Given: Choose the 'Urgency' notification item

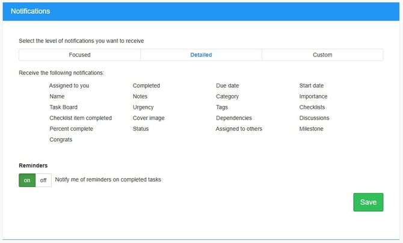Looking at the screenshot, I should point(143,107).
